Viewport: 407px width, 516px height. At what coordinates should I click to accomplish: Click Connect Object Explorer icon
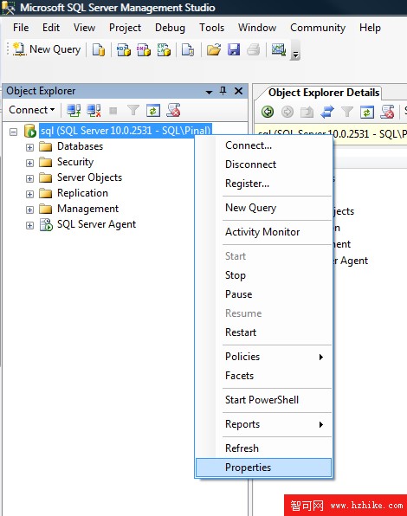(74, 111)
